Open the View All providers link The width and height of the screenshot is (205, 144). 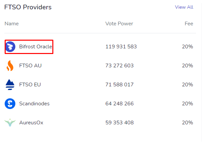184,7
